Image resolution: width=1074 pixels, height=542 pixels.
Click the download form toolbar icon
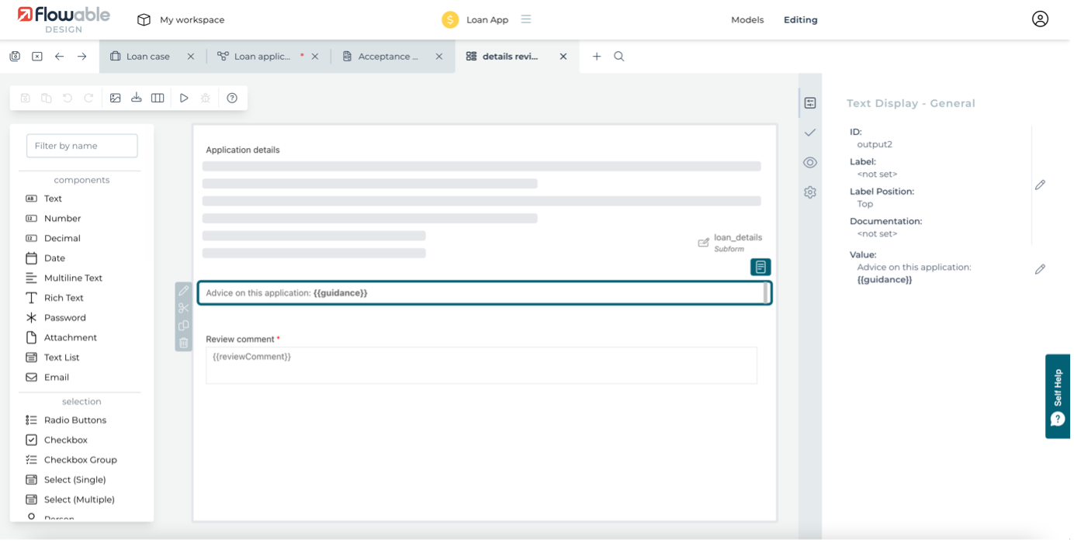coord(137,98)
